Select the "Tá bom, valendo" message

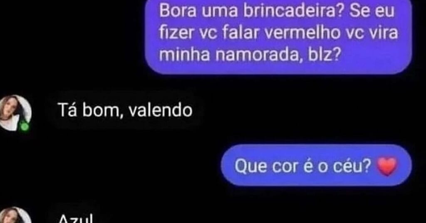[x=126, y=110]
